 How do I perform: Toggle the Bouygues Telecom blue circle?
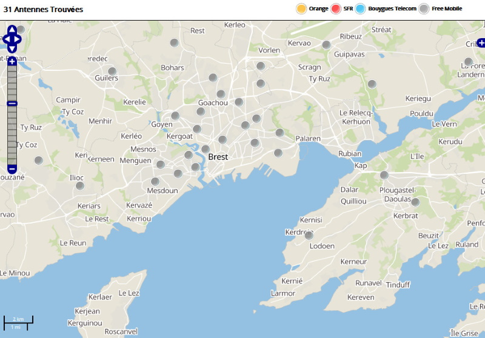pos(361,8)
